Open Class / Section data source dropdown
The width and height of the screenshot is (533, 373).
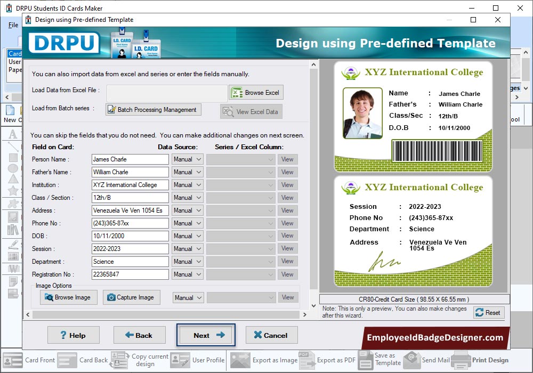(x=187, y=198)
